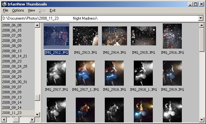Click the IMG_2917.JPG file name label
Viewport: 206px width, 124px height.
56,90
